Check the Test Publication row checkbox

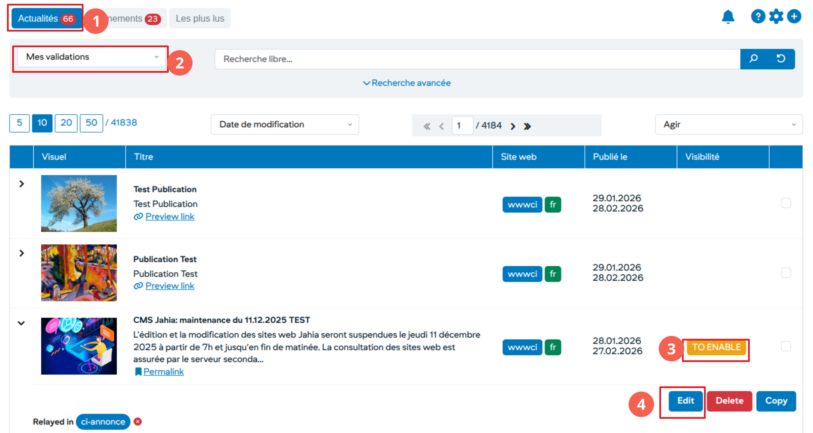[x=786, y=203]
